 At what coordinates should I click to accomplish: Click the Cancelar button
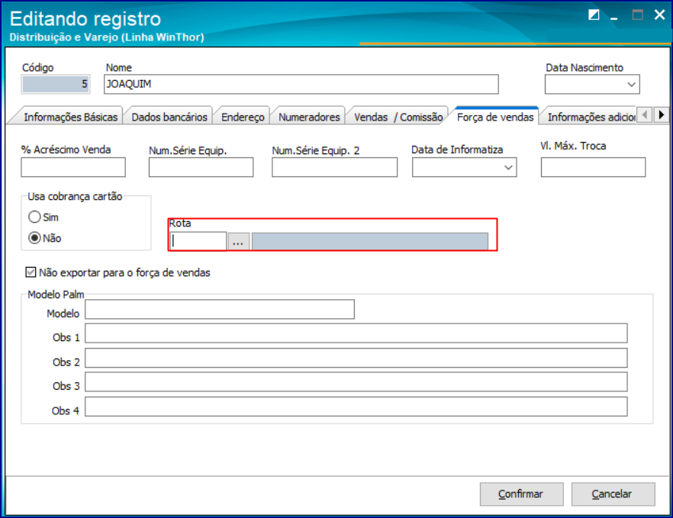tap(613, 494)
